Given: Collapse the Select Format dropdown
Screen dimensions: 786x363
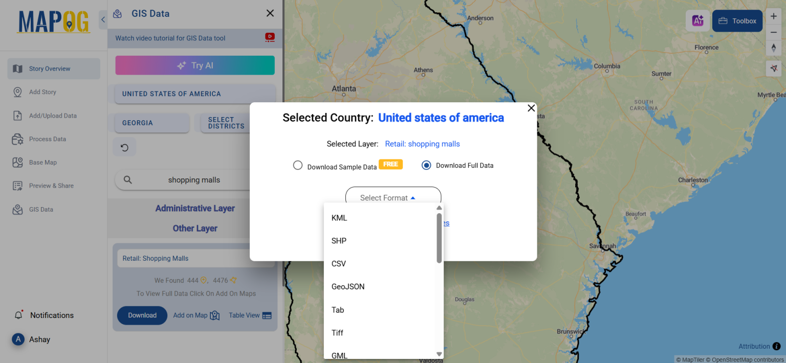Looking at the screenshot, I should tap(393, 197).
